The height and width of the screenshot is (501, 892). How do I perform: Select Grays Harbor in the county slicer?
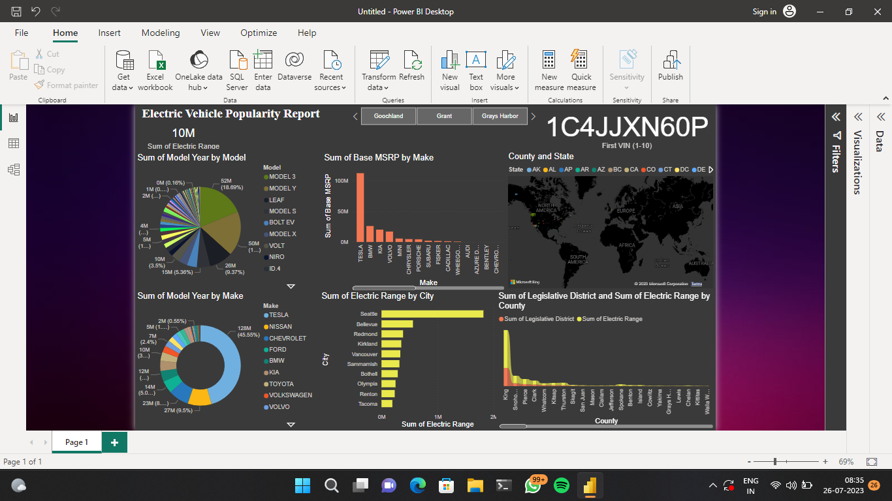click(x=500, y=115)
